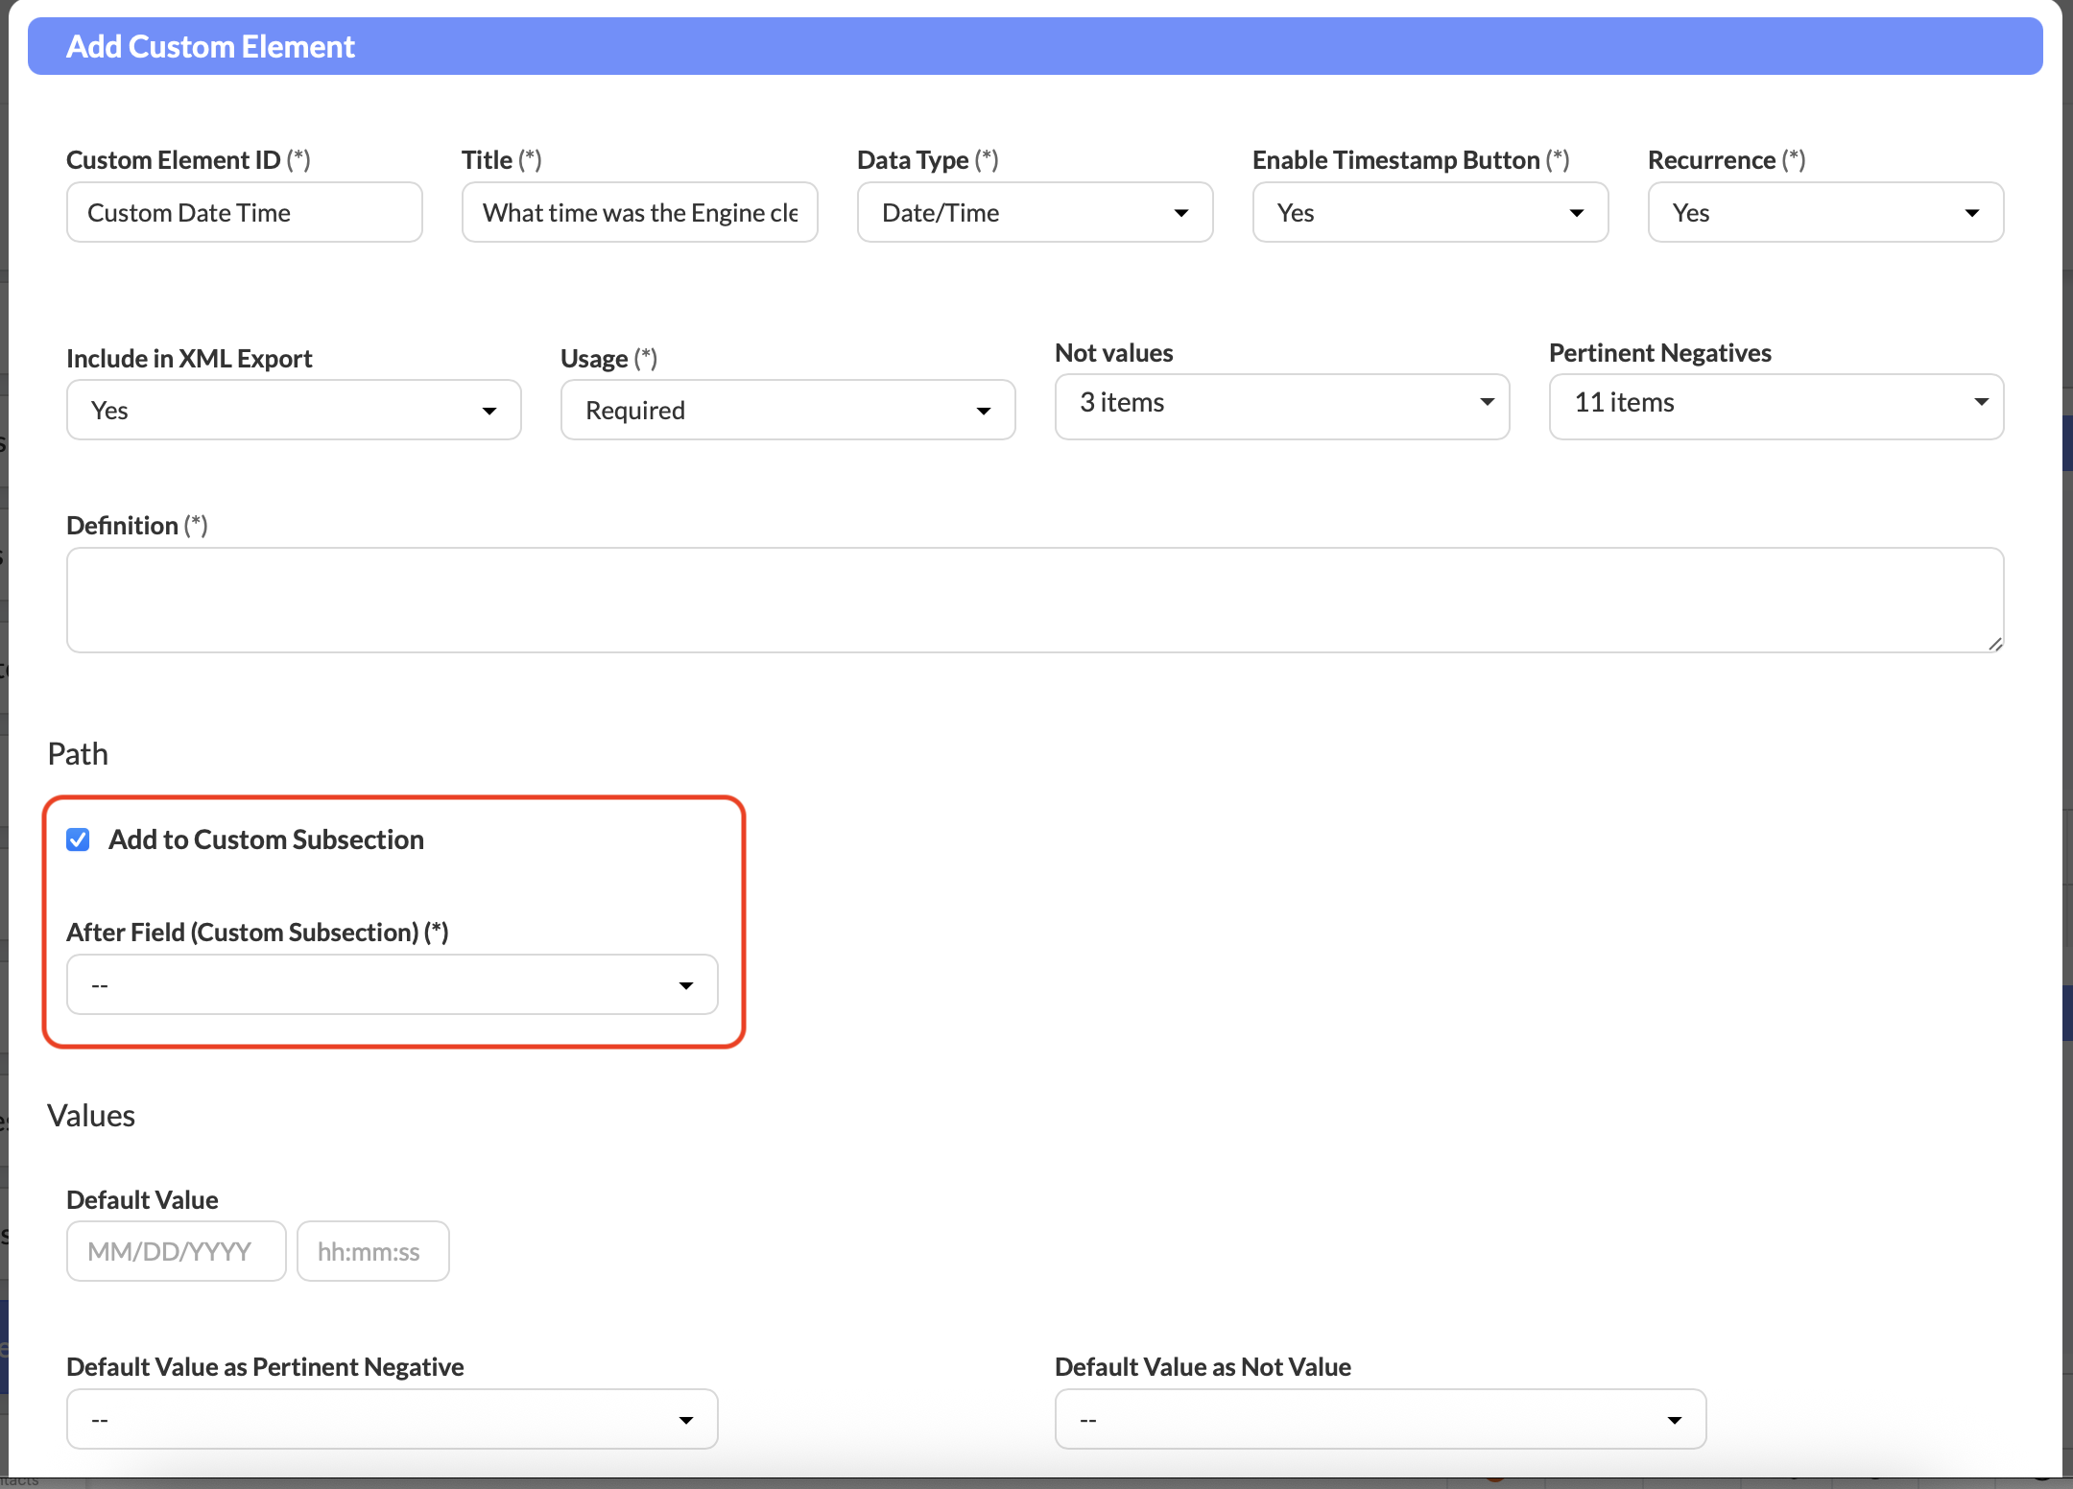Click the Add Custom Element header bar

tap(1034, 46)
